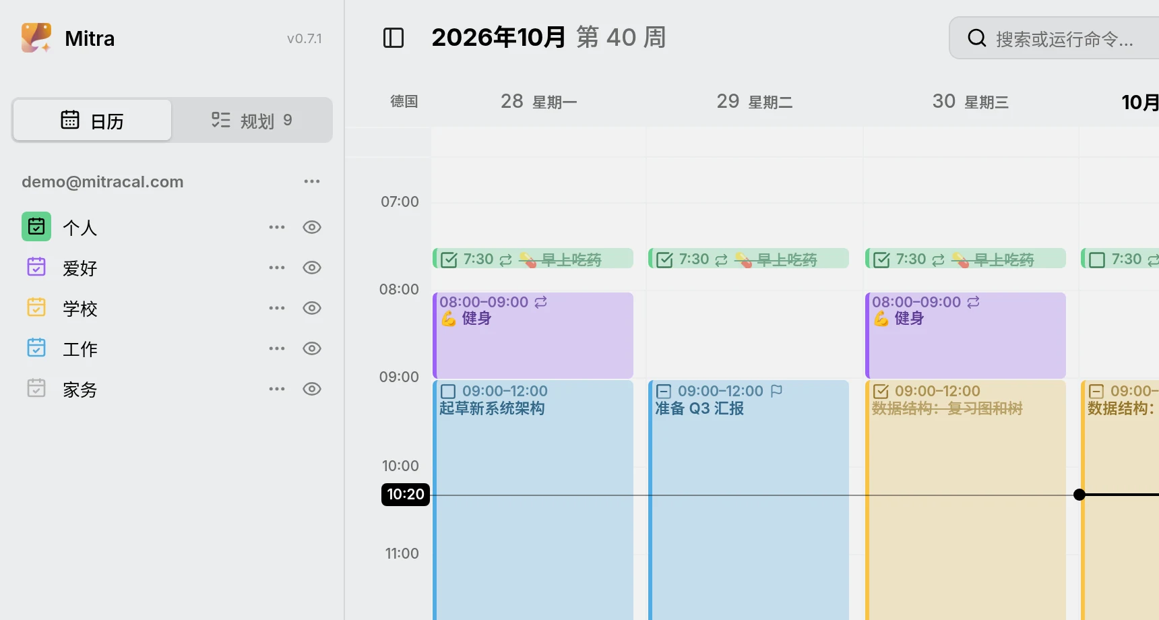The width and height of the screenshot is (1159, 620).
Task: Click the 德国 timezone label
Action: point(404,102)
